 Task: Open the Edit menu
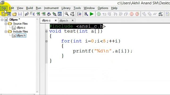11,8
